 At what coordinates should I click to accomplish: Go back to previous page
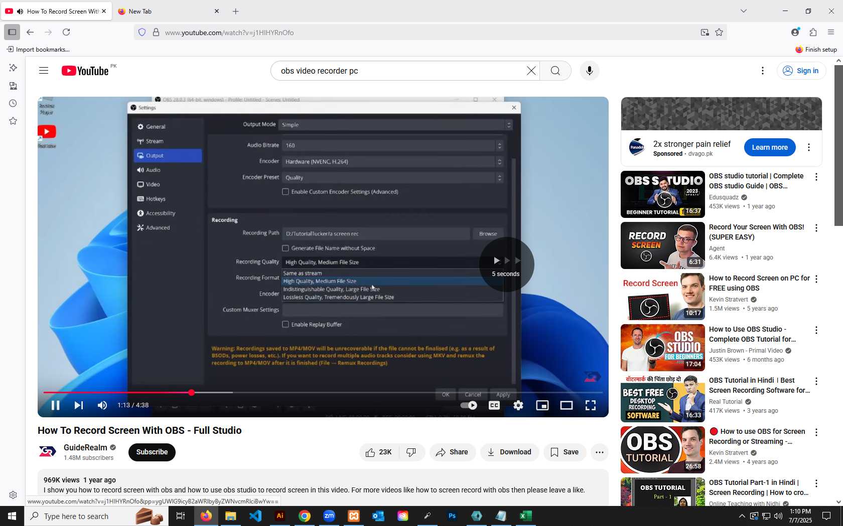coord(30,32)
